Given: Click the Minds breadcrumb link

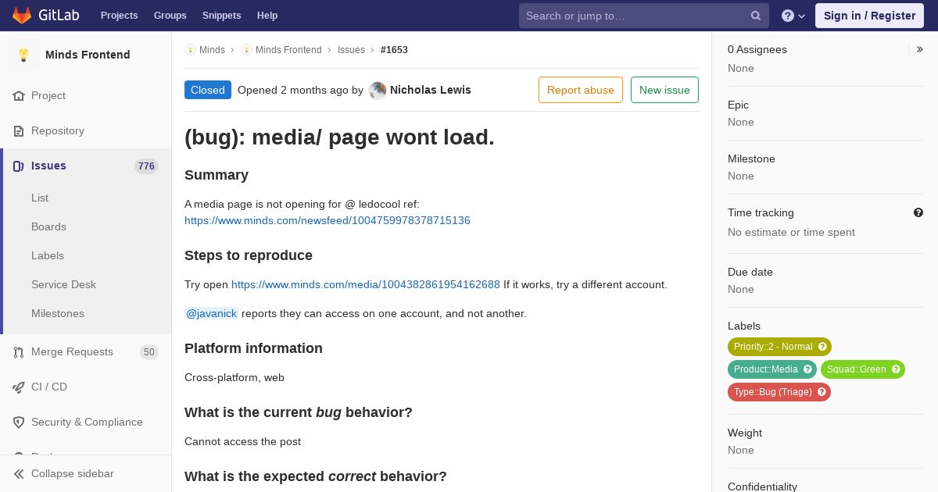Looking at the screenshot, I should pos(212,49).
